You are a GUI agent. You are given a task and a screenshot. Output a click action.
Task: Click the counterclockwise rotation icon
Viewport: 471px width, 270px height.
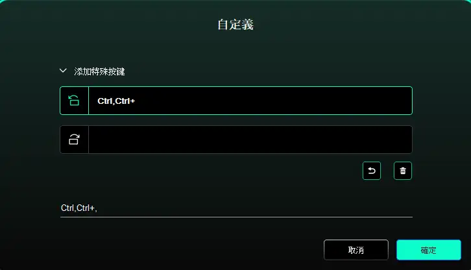click(74, 101)
